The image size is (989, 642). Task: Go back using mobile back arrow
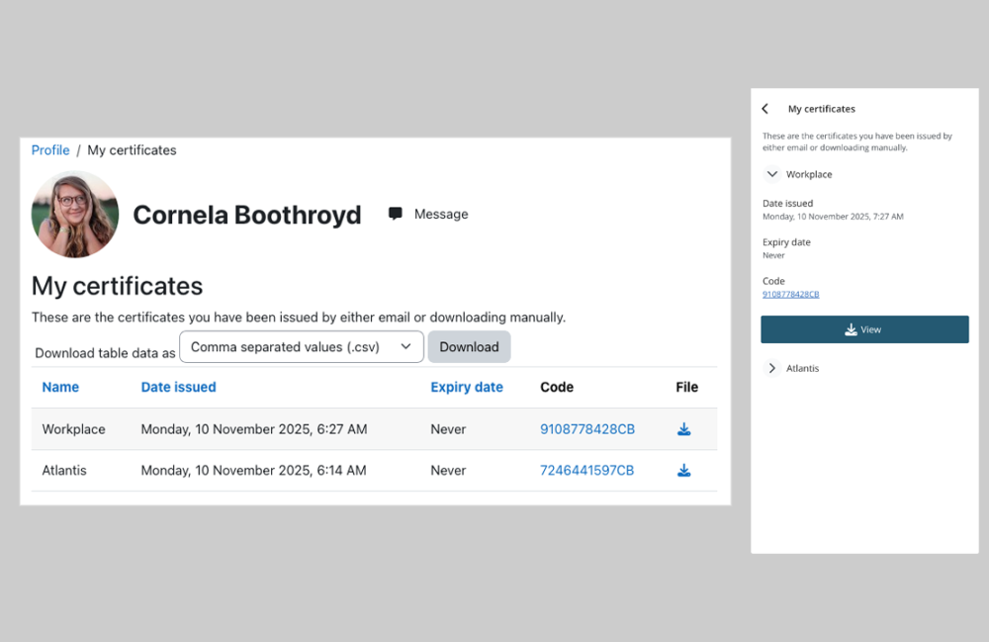click(765, 109)
